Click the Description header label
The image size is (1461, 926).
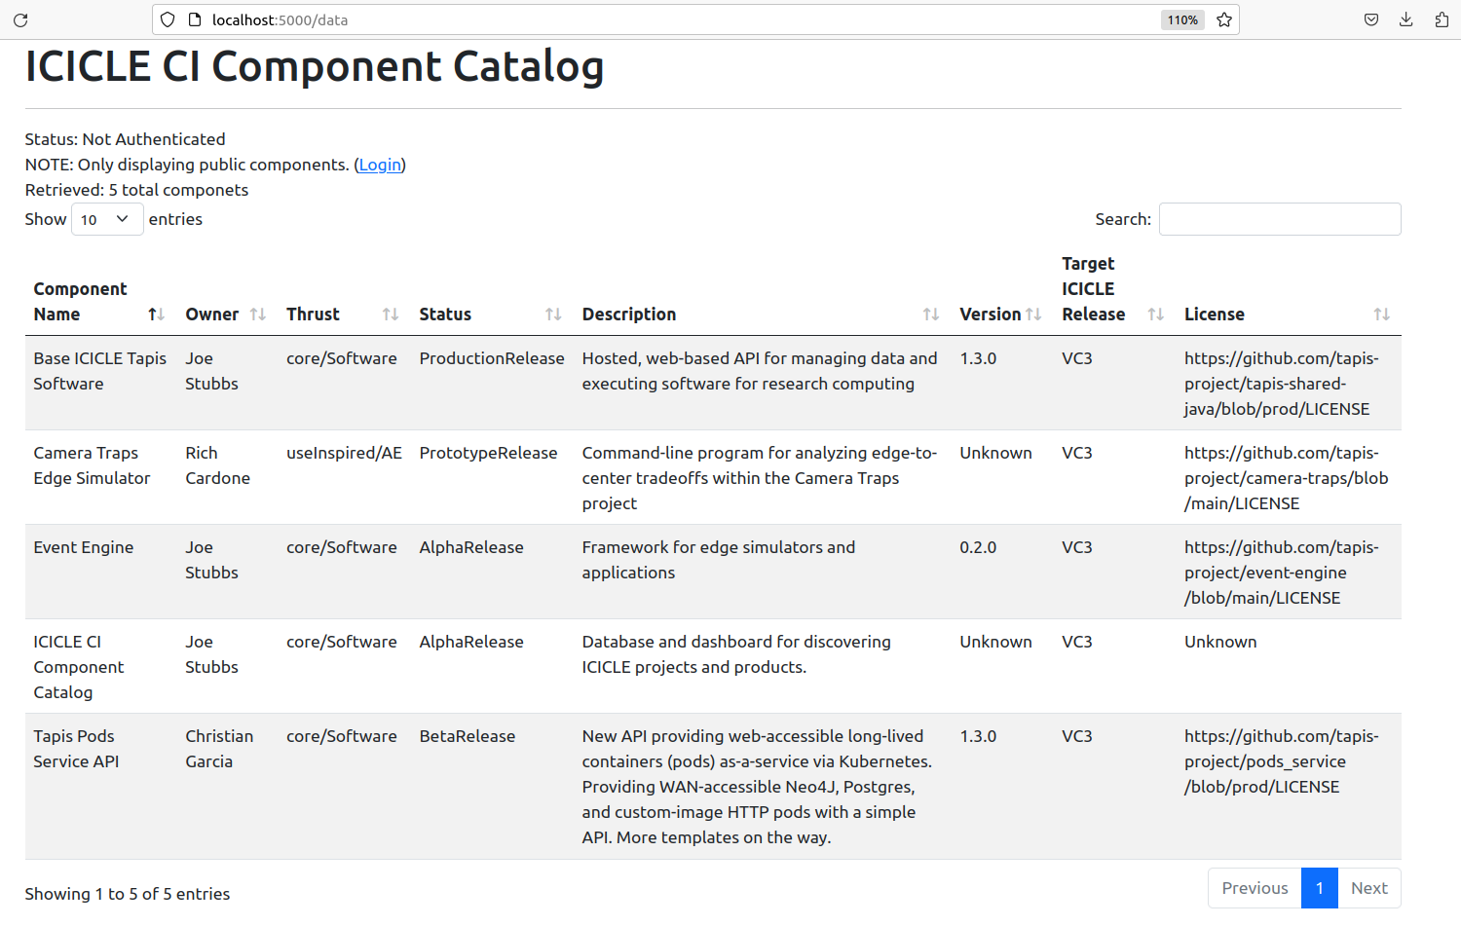(x=629, y=315)
